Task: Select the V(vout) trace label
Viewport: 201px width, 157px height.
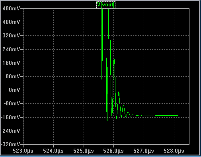Action: [x=106, y=5]
